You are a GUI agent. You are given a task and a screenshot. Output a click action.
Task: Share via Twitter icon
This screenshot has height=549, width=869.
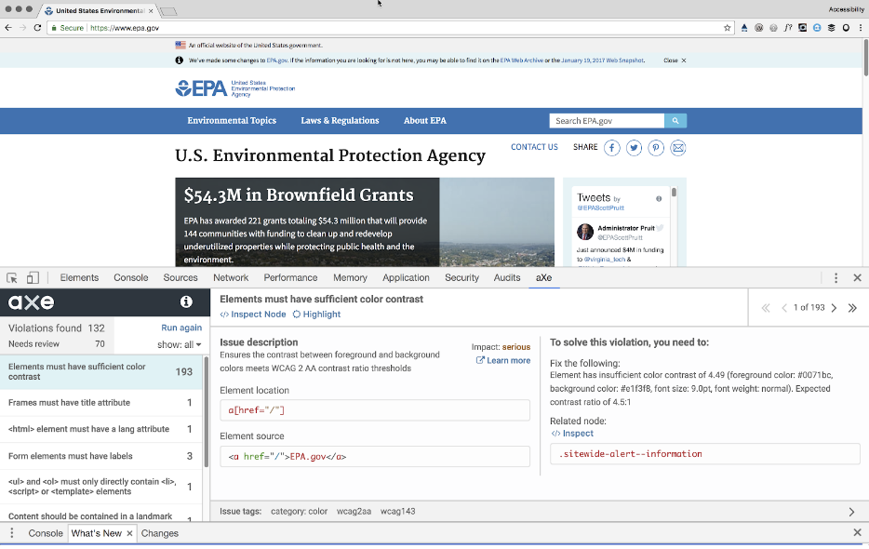click(634, 148)
